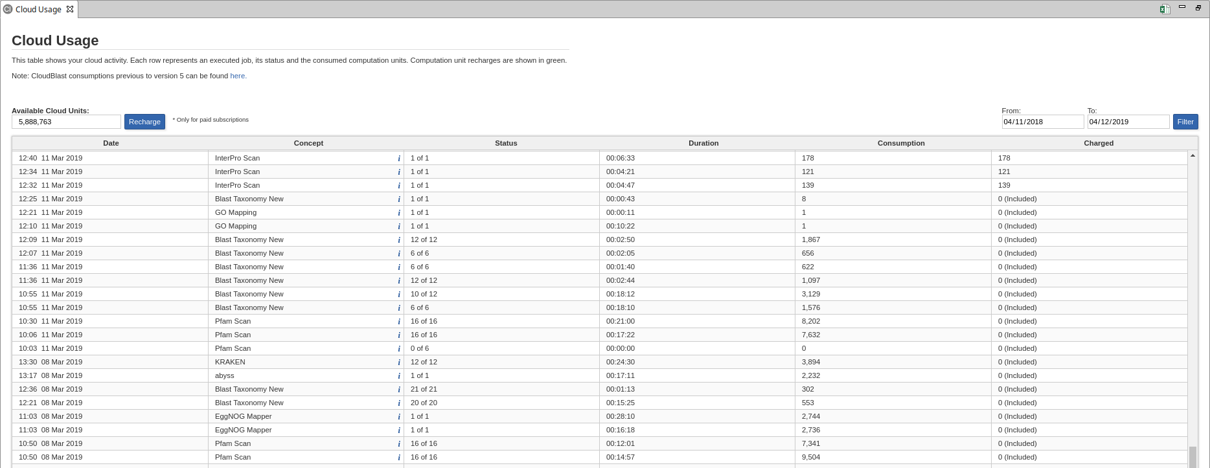Show info for 12:40 InterPro Scan job

(398, 159)
